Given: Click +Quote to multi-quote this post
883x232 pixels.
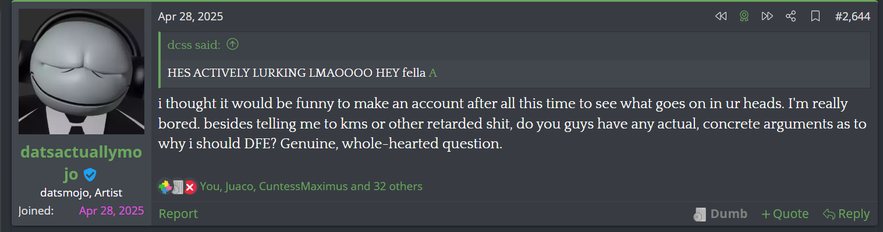Looking at the screenshot, I should pyautogui.click(x=785, y=214).
